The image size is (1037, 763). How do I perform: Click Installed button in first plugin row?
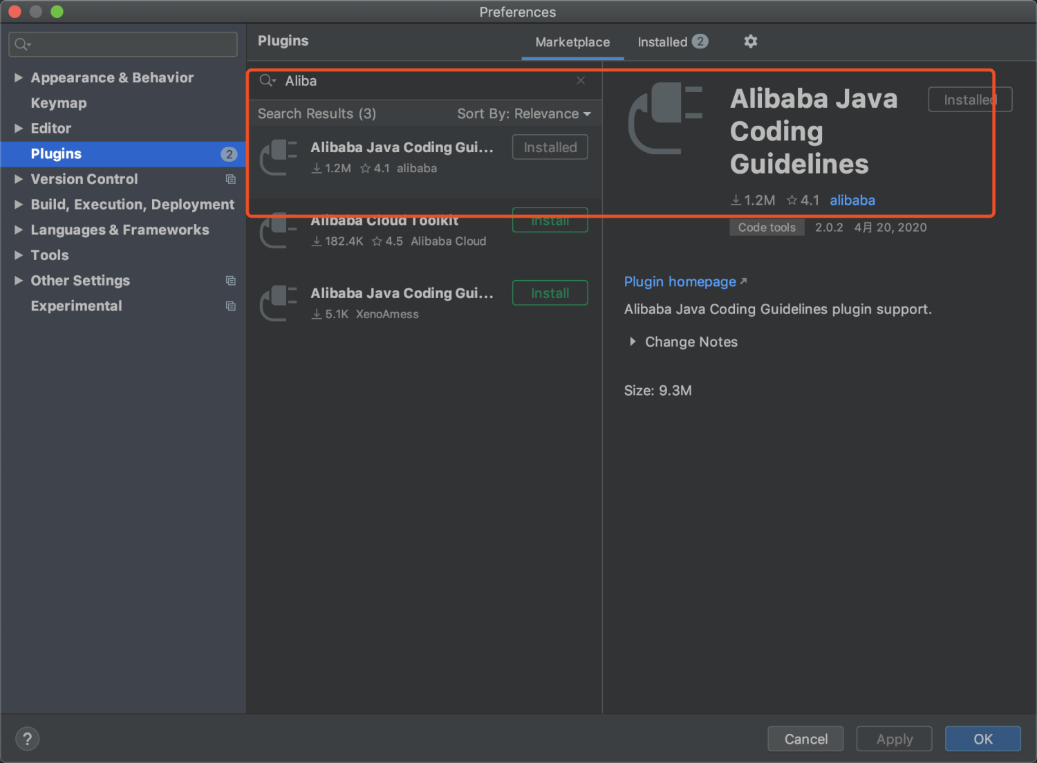(x=550, y=147)
